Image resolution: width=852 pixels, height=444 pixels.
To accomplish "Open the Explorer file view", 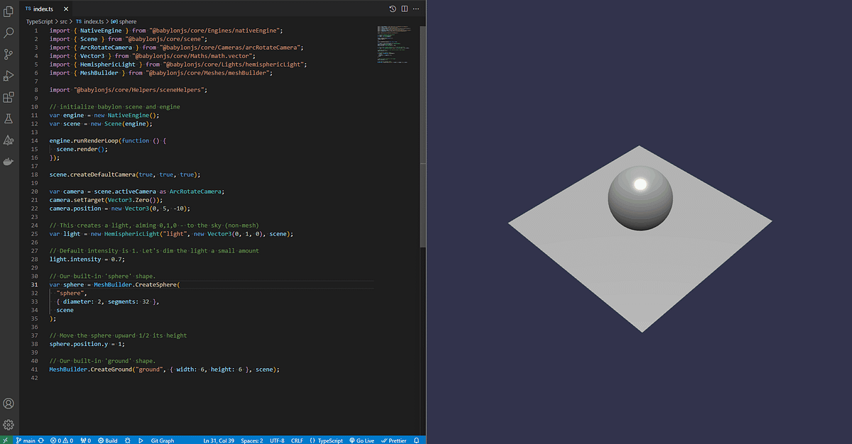I will coord(9,10).
